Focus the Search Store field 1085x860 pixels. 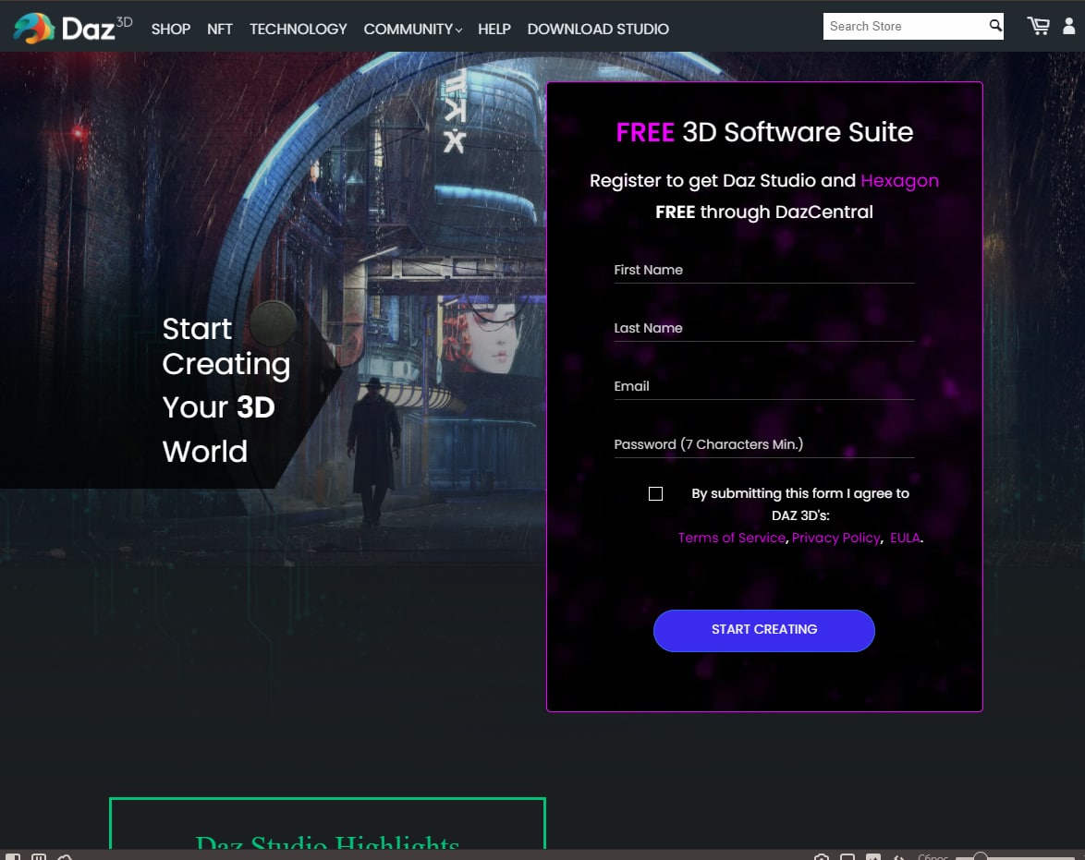coord(905,26)
